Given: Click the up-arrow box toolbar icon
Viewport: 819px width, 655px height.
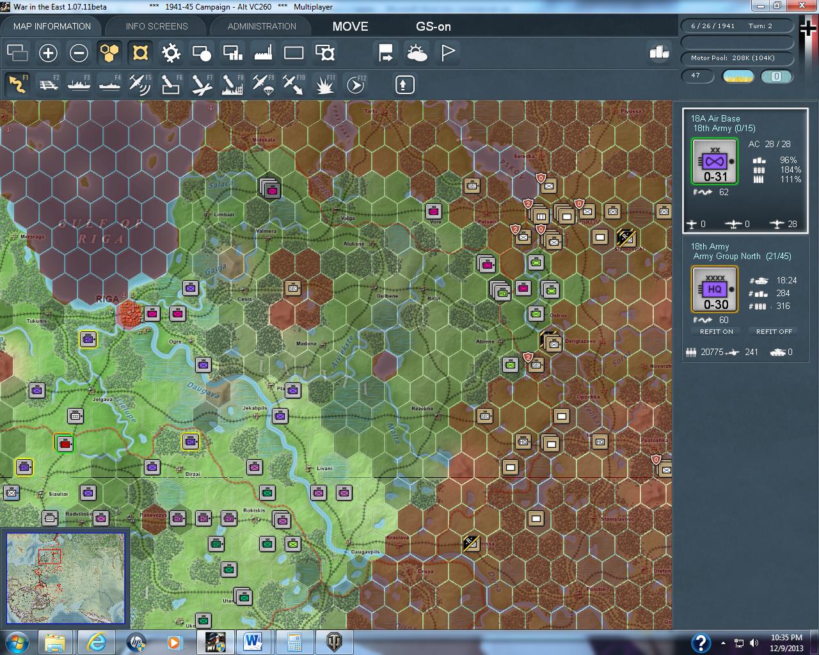Looking at the screenshot, I should 405,84.
